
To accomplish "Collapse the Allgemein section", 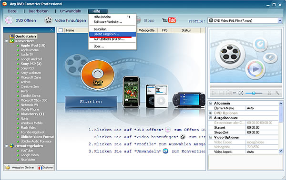I will [211, 103].
